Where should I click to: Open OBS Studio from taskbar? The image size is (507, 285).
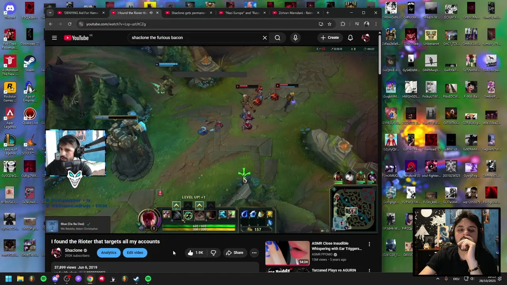click(x=67, y=279)
